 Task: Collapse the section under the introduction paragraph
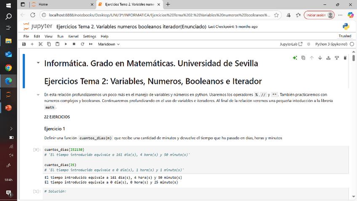coord(38,95)
